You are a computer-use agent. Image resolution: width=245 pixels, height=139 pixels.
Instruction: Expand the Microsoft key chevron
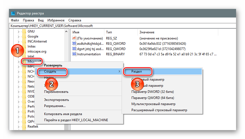19,61
